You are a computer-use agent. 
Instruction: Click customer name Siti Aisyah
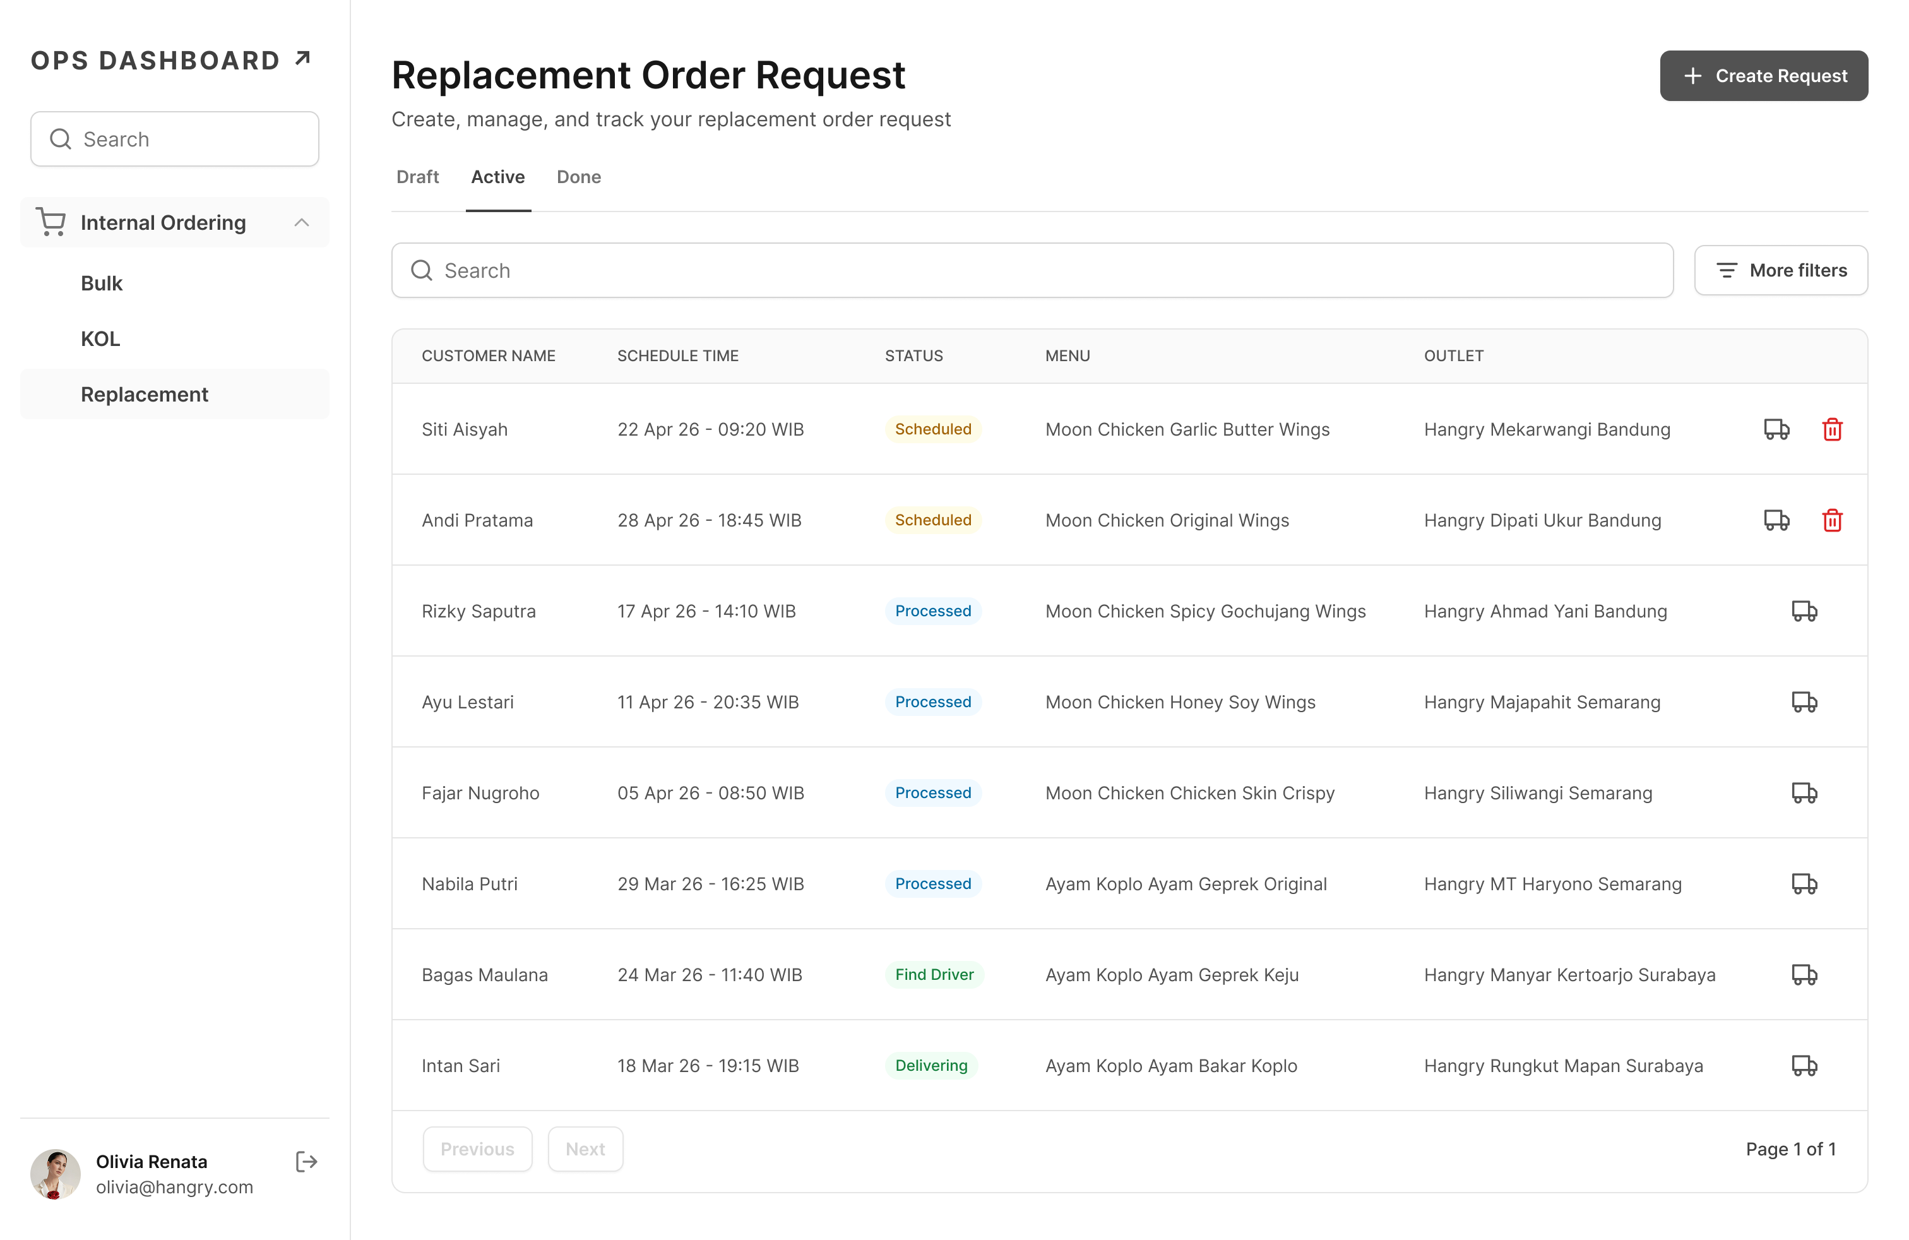465,429
